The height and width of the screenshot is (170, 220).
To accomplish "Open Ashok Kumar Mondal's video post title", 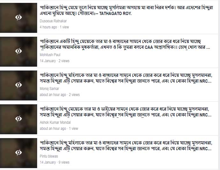I will 126,112.
